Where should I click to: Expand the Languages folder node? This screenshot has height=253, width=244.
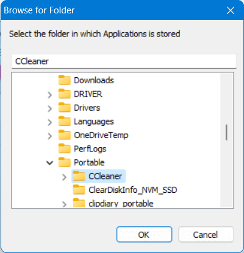tap(50, 122)
